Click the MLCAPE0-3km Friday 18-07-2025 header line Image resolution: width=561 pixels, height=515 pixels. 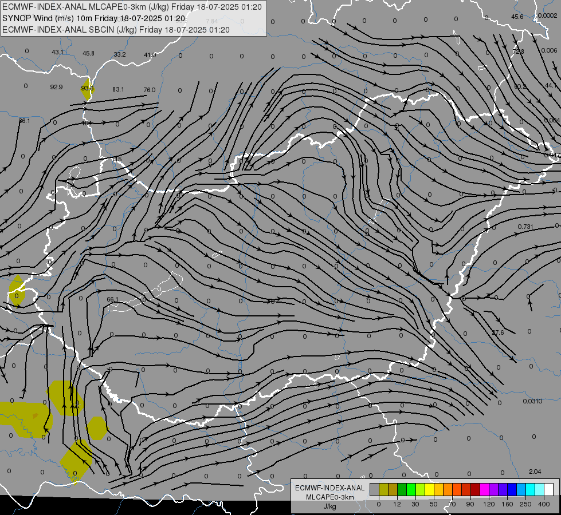click(132, 7)
